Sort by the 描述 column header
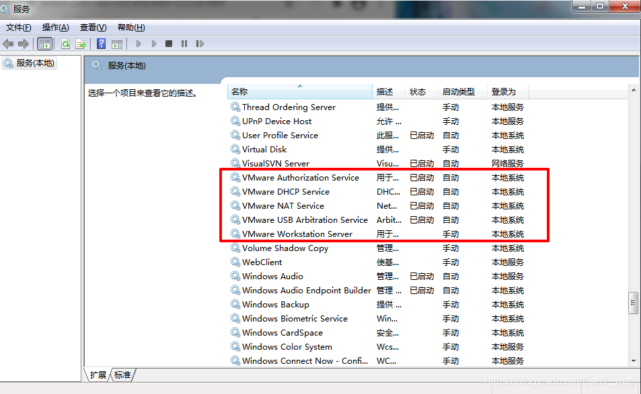Screen dimensions: 641x394 (x=389, y=92)
